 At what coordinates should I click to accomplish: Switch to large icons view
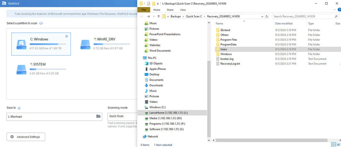[x=339, y=144]
